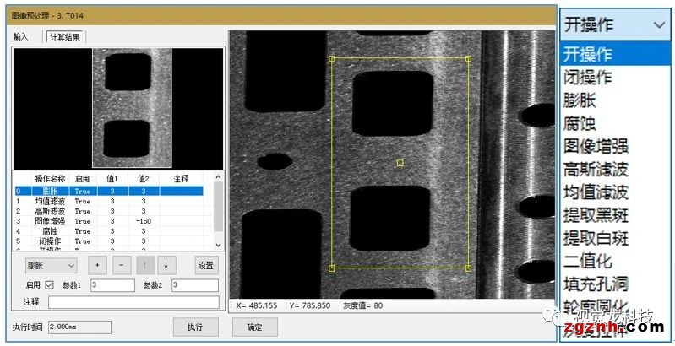Click the plus add operation button

(x=97, y=265)
